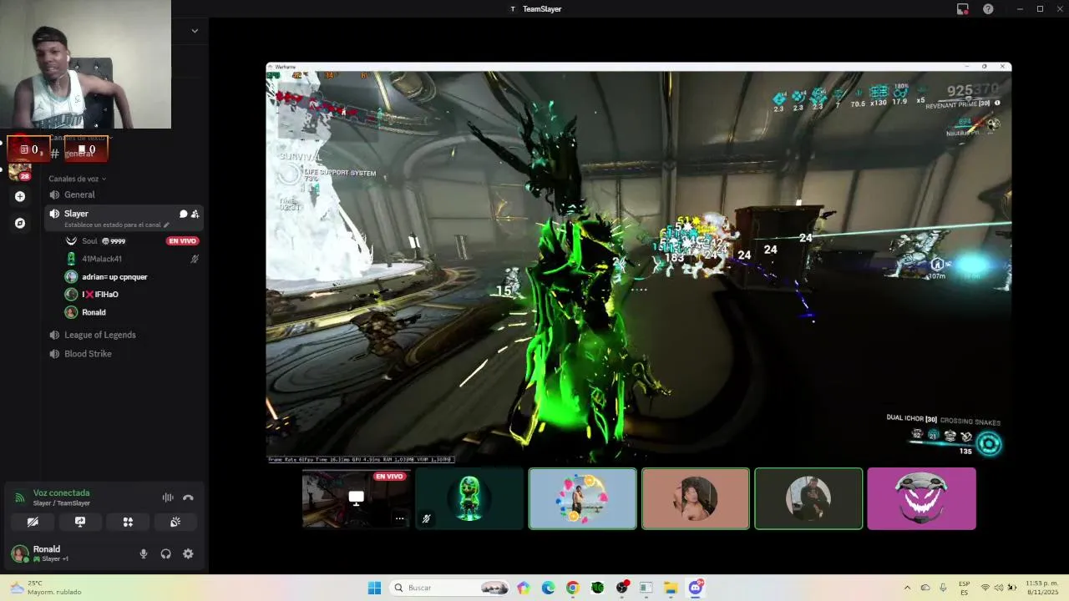Image resolution: width=1069 pixels, height=601 pixels.
Task: Collapse Canales de voz category
Action: point(77,179)
